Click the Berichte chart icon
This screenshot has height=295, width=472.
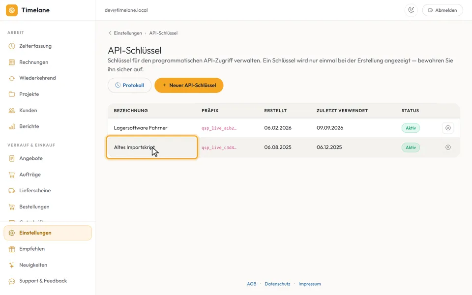pos(12,126)
